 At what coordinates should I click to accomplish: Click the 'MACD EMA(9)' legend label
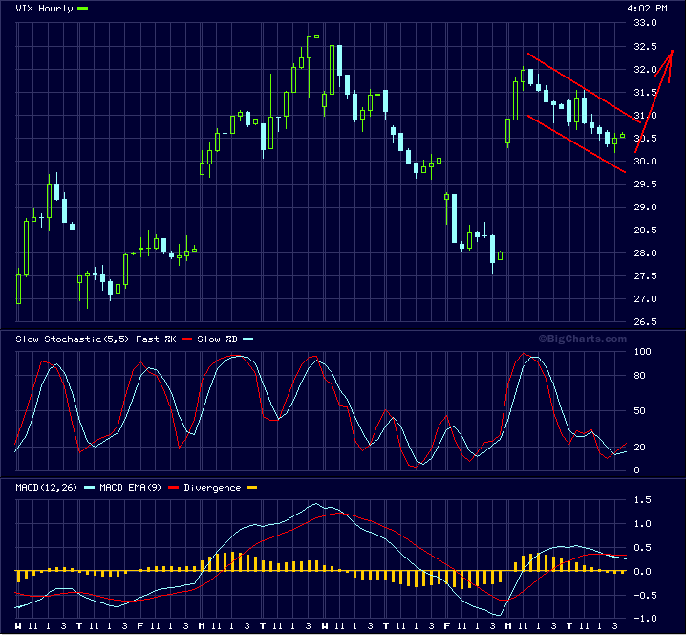pos(130,488)
